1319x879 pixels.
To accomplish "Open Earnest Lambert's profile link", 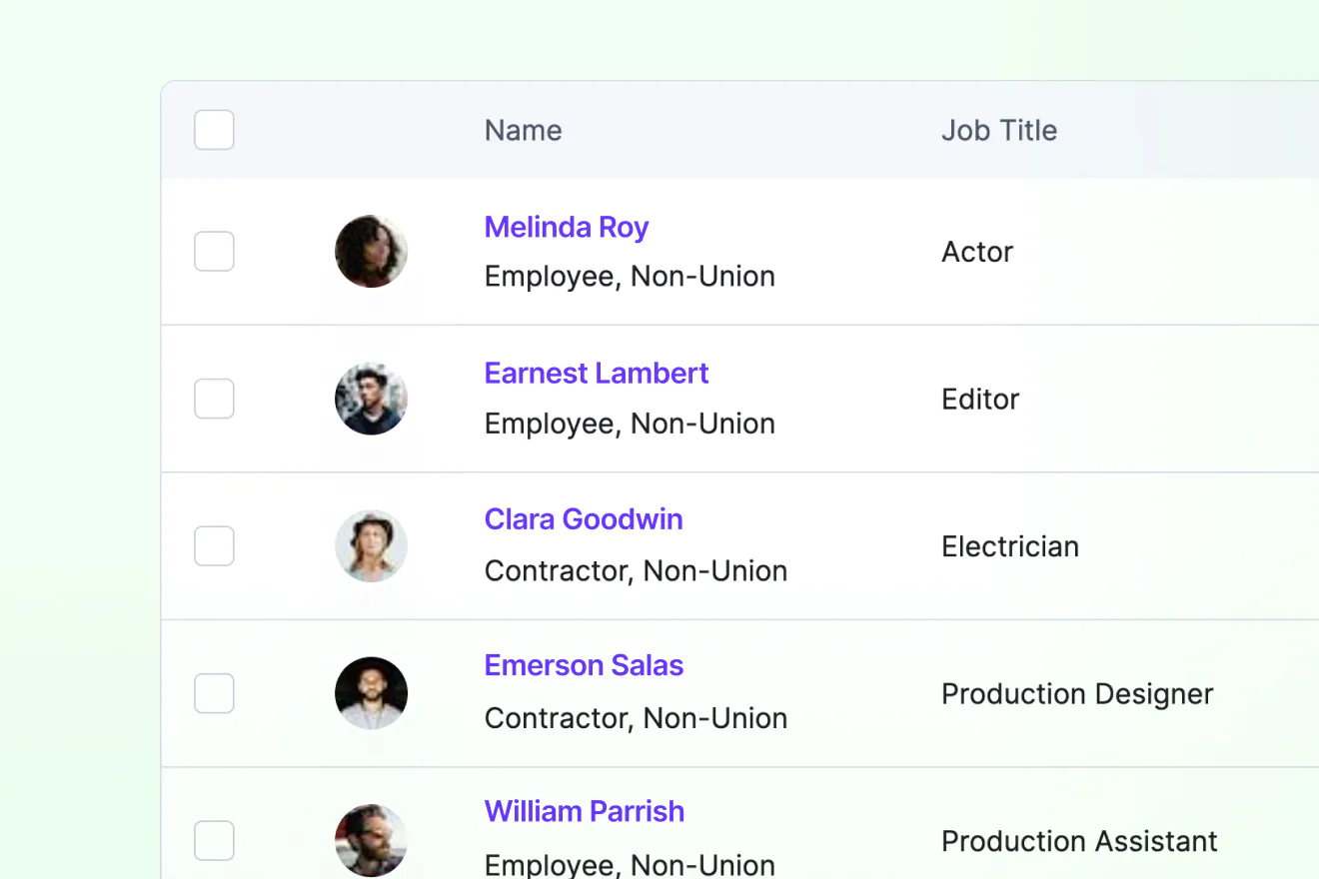I will click(597, 374).
